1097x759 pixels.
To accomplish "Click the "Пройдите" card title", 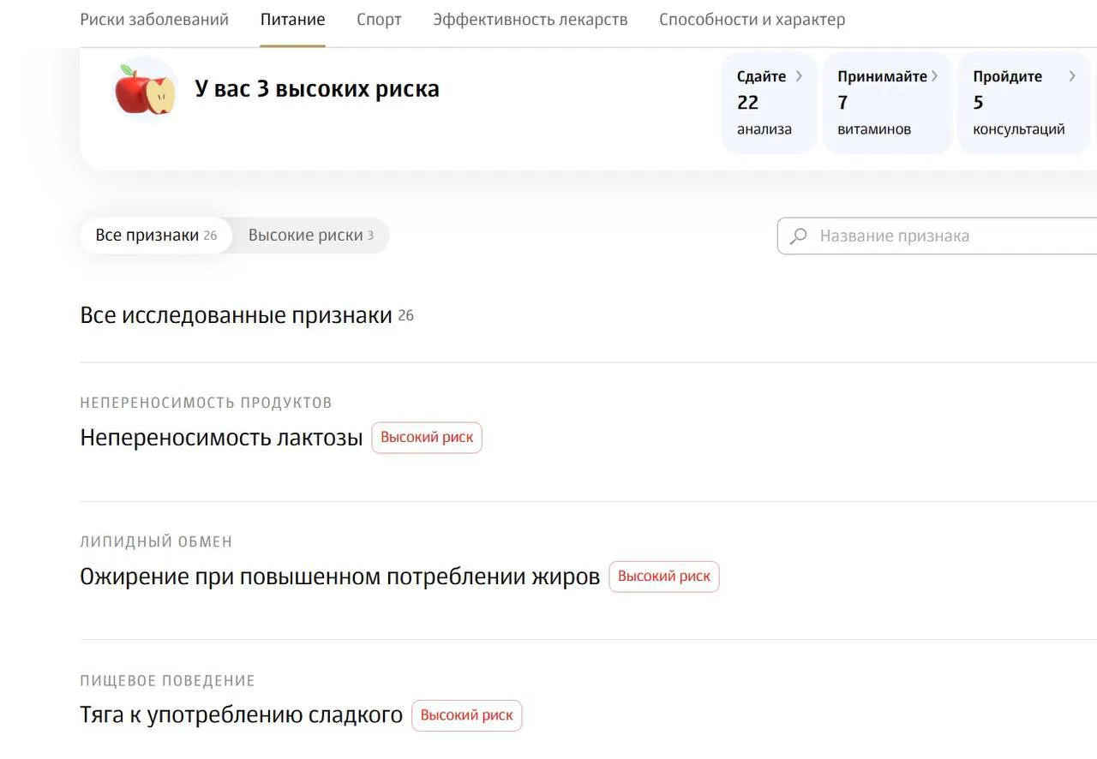I will coord(1007,76).
